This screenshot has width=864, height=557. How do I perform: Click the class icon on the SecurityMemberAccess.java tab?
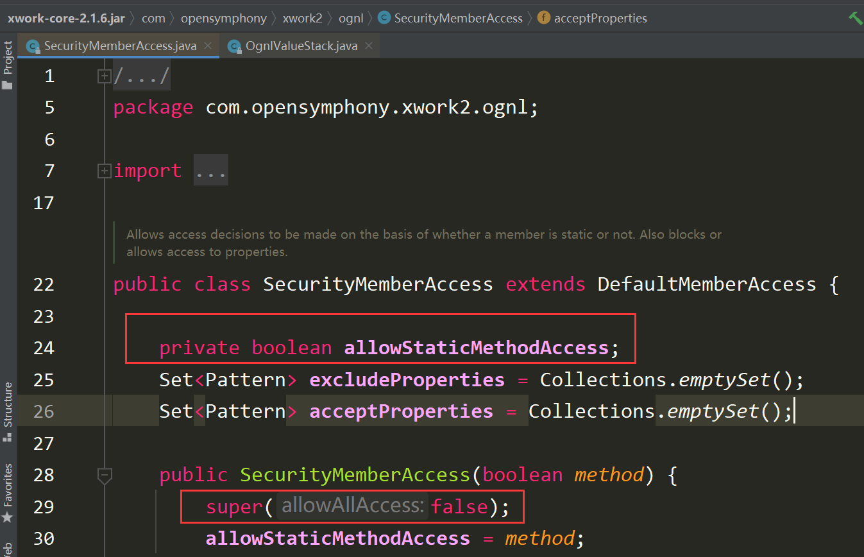[33, 46]
